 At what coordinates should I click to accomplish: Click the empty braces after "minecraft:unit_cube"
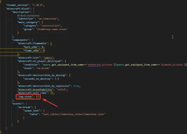point(52,93)
